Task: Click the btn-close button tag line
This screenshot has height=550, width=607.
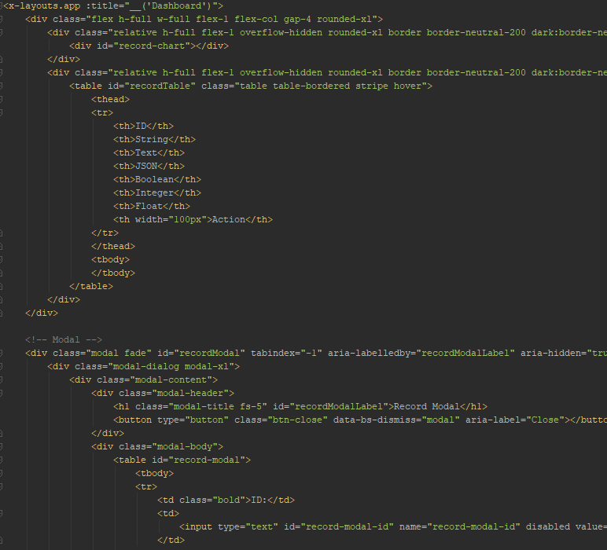Action: (315, 420)
